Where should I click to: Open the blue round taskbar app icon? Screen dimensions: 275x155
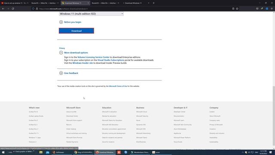[126, 152]
